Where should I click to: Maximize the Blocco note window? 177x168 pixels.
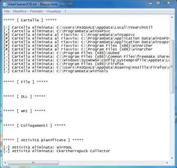[158, 3]
